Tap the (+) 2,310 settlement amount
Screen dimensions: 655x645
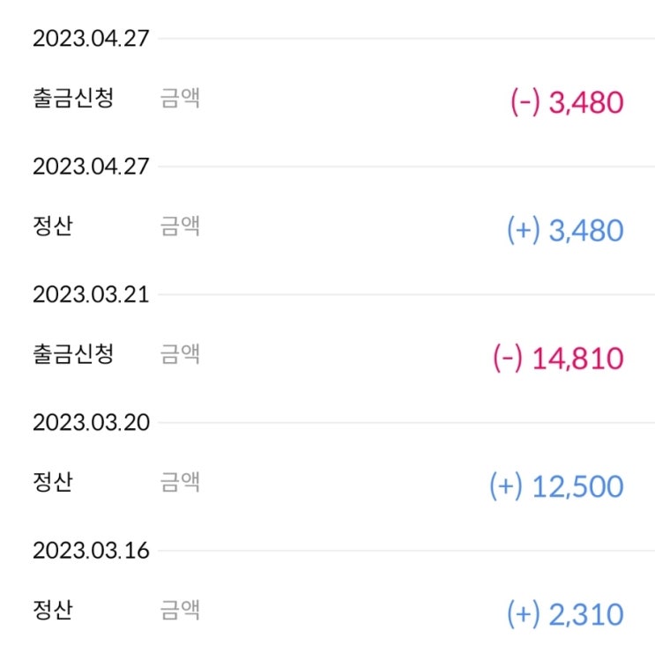click(x=565, y=615)
